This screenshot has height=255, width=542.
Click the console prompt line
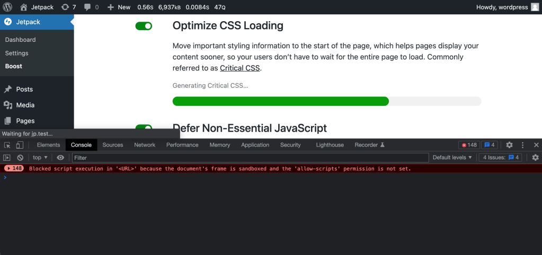pos(271,177)
